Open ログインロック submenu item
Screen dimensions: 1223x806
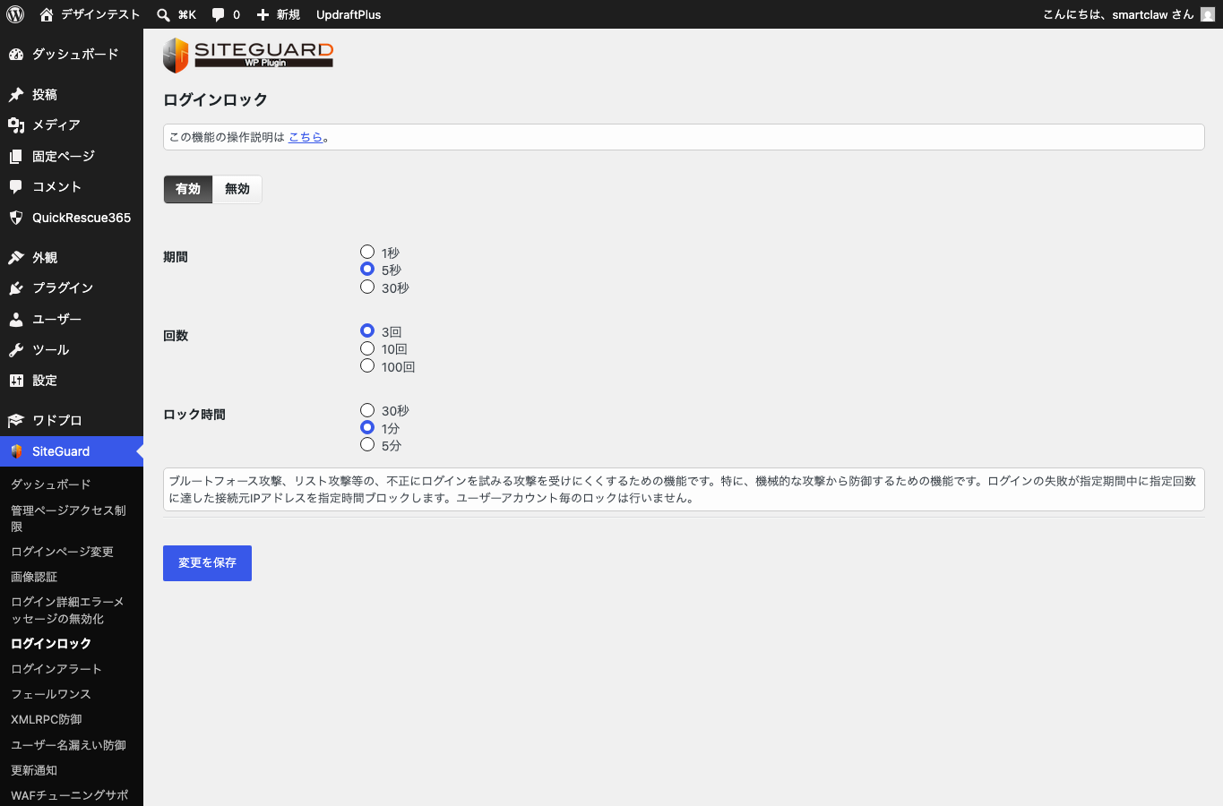tap(51, 644)
